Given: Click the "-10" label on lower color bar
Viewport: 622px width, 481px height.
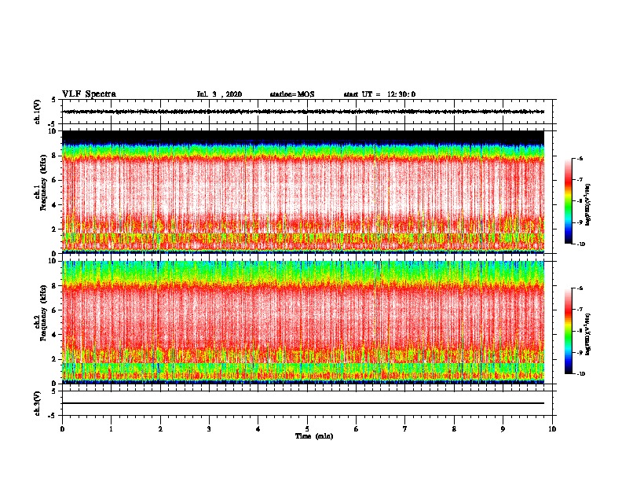Looking at the screenshot, I should [581, 374].
